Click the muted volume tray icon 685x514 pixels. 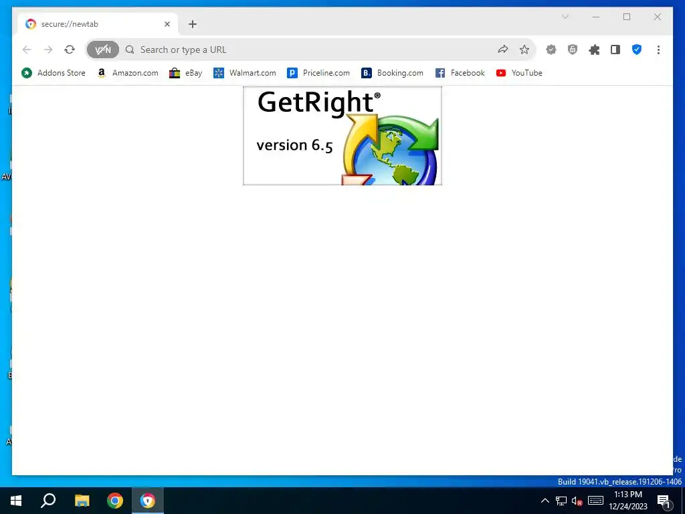pos(577,501)
